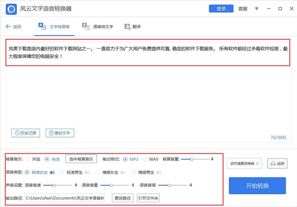Screen dimensions: 297x207
Task: Click the 76/3000 character counter
Action: pyautogui.click(x=278, y=138)
